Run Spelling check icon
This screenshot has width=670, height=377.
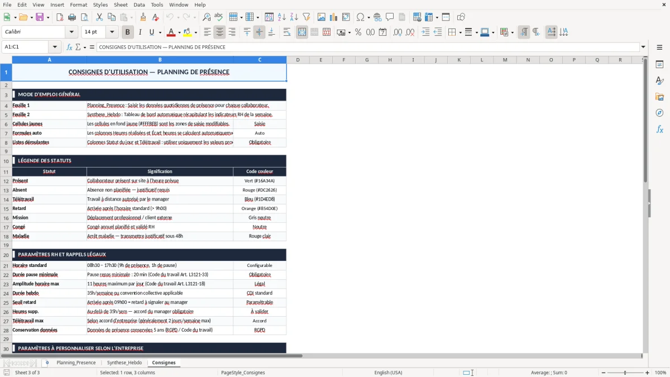[x=219, y=17]
